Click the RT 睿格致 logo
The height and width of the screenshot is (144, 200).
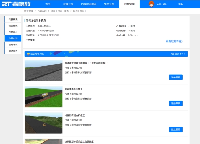click(x=16, y=4)
